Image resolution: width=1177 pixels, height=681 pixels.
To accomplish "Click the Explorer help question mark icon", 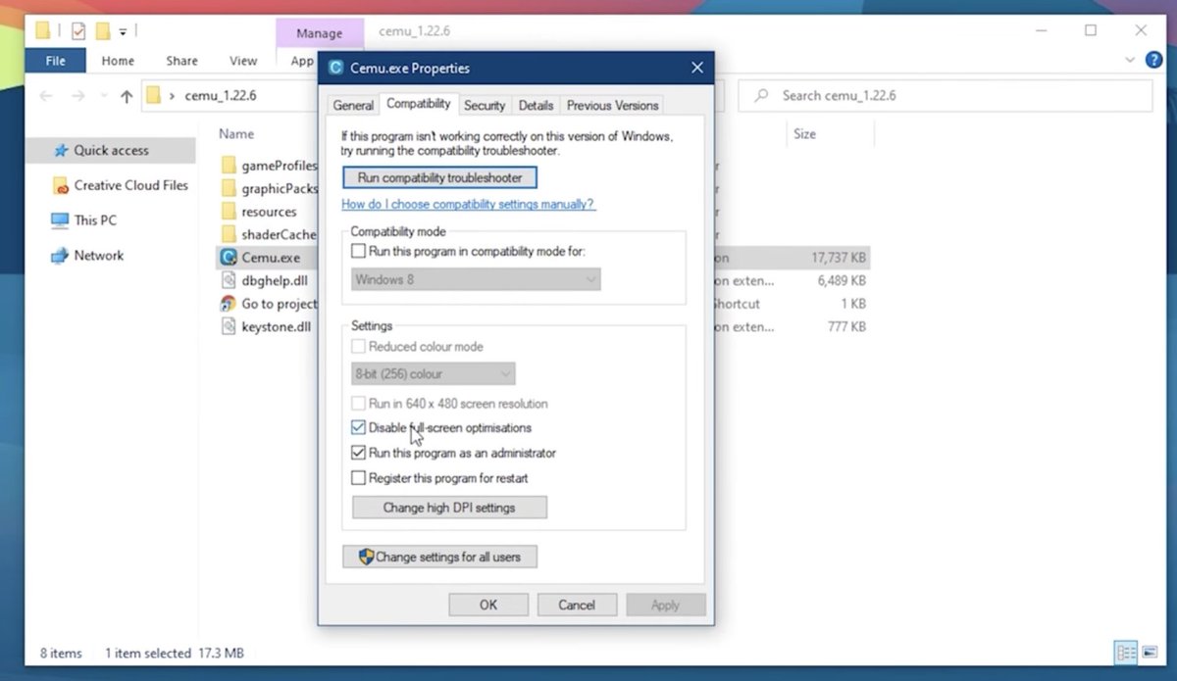I will pos(1153,60).
